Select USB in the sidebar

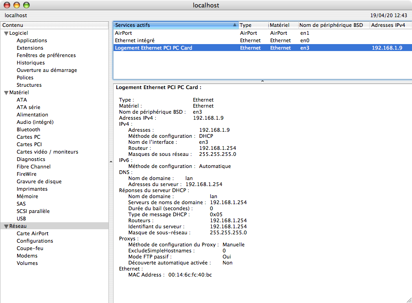[x=21, y=219]
